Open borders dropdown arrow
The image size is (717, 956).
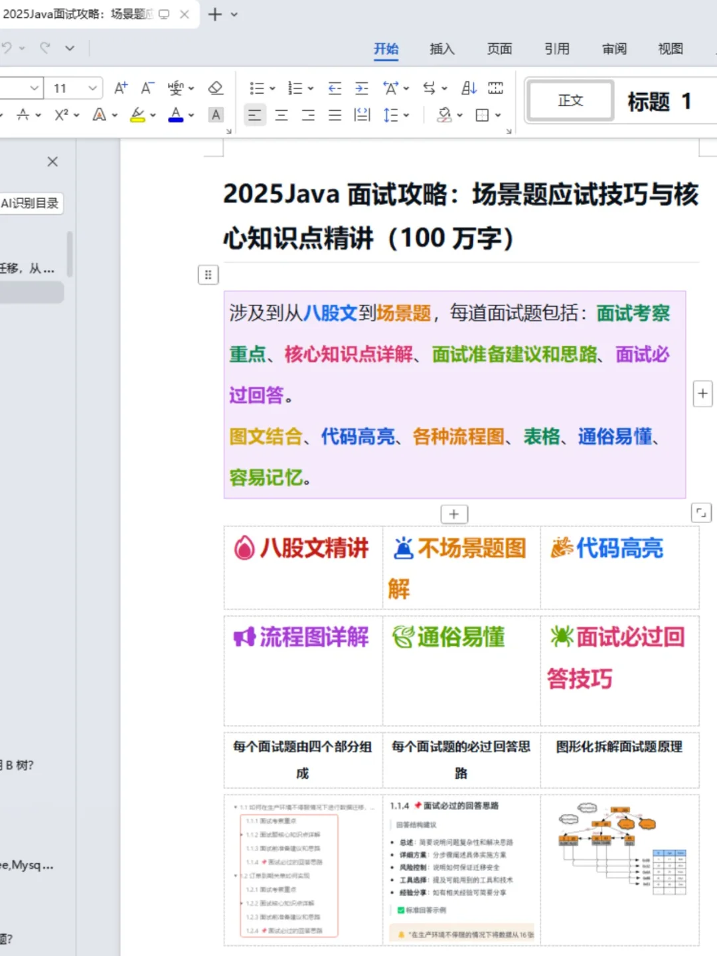(x=498, y=116)
